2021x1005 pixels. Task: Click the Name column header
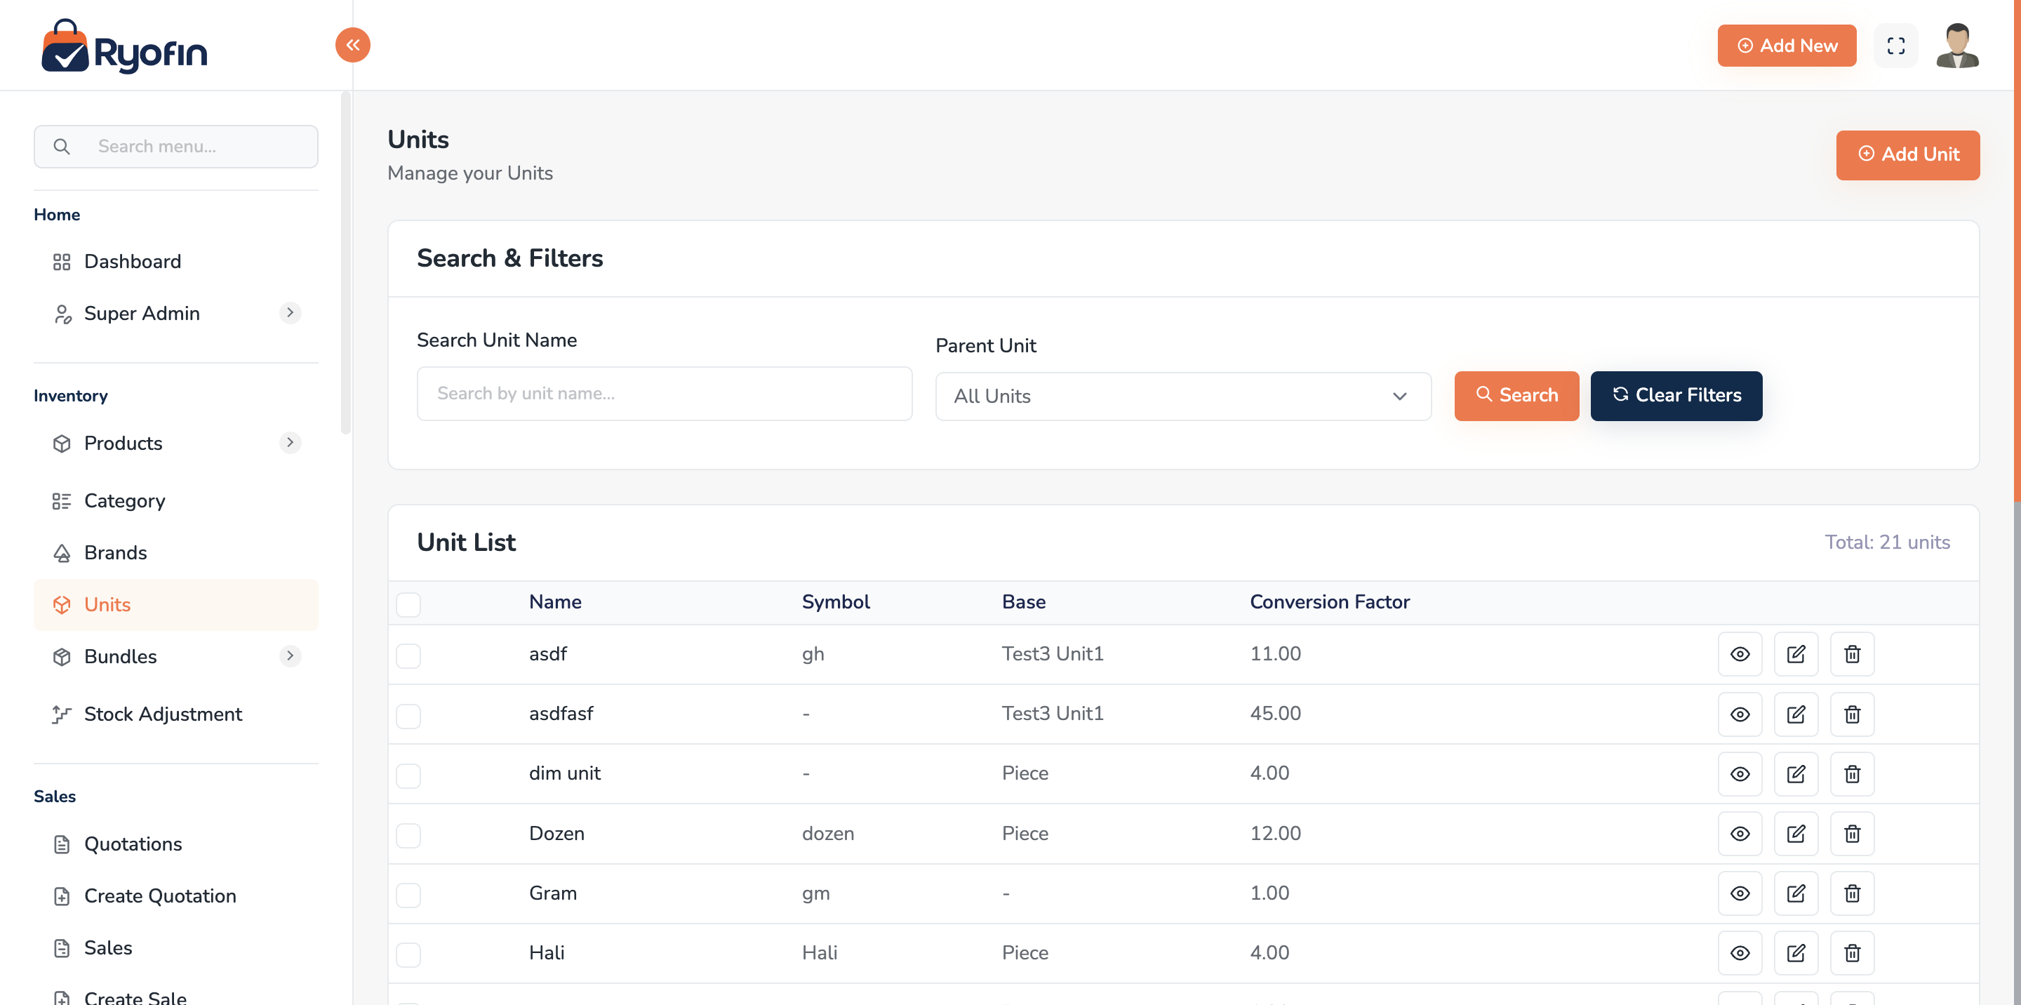(x=554, y=601)
